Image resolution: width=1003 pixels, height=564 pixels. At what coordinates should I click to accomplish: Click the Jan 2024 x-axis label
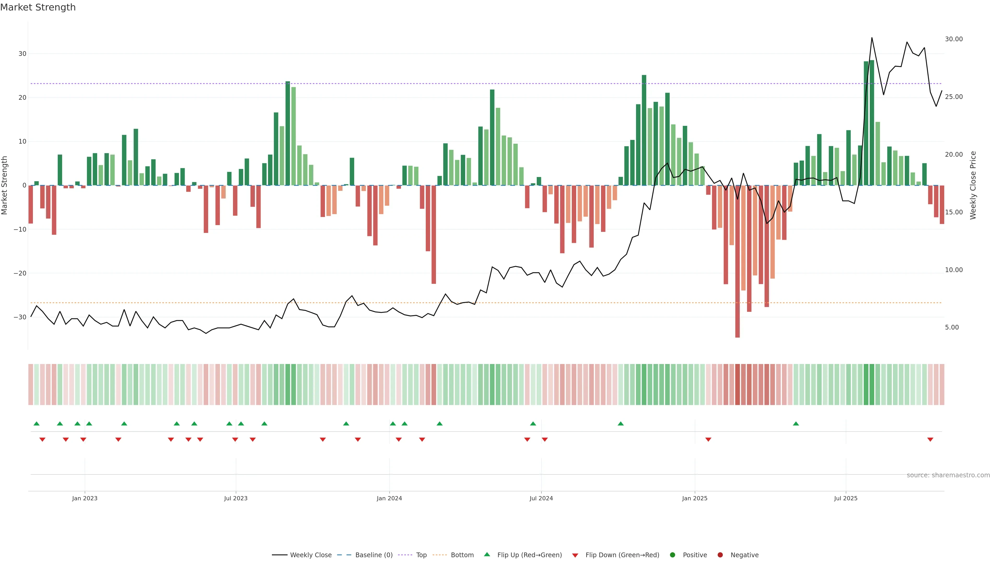coord(389,498)
